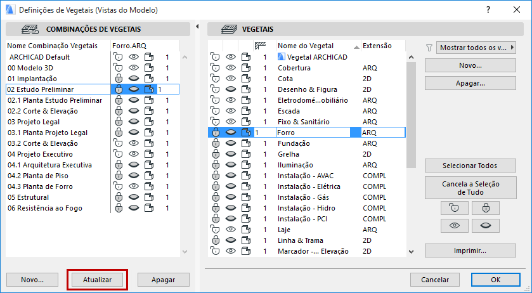Click lock-all button with closed padlock

(x=486, y=208)
